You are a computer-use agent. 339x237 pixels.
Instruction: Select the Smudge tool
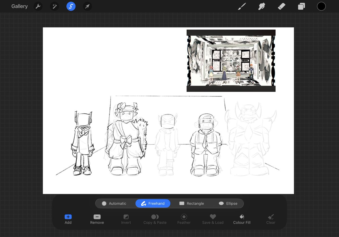point(262,6)
